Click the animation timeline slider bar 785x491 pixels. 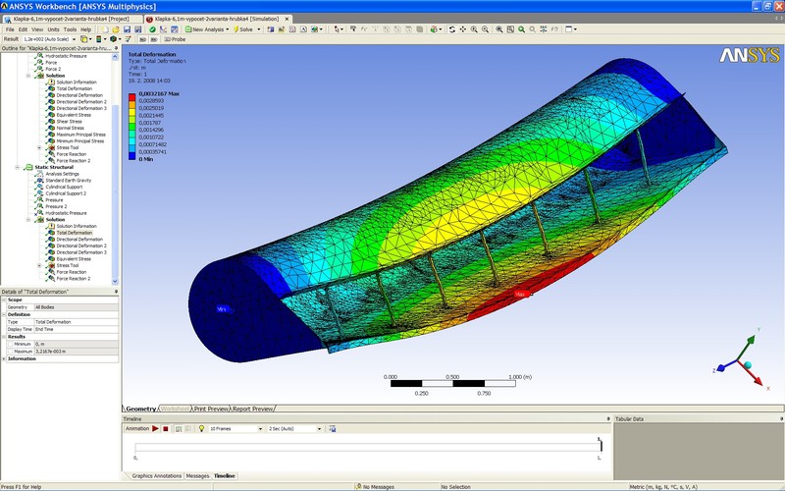[x=368, y=447]
